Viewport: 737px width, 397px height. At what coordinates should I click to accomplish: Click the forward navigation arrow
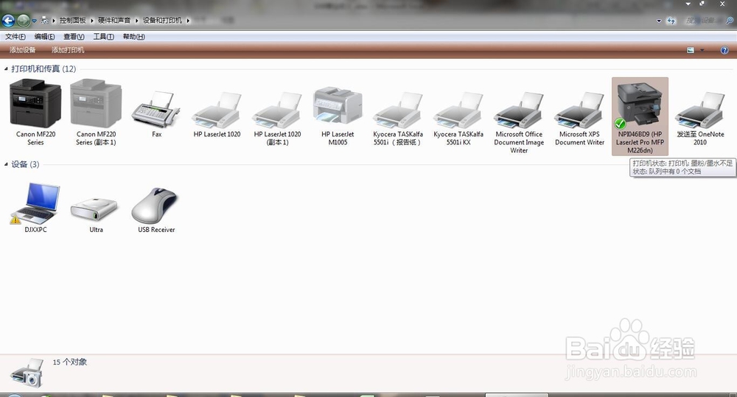[x=23, y=21]
